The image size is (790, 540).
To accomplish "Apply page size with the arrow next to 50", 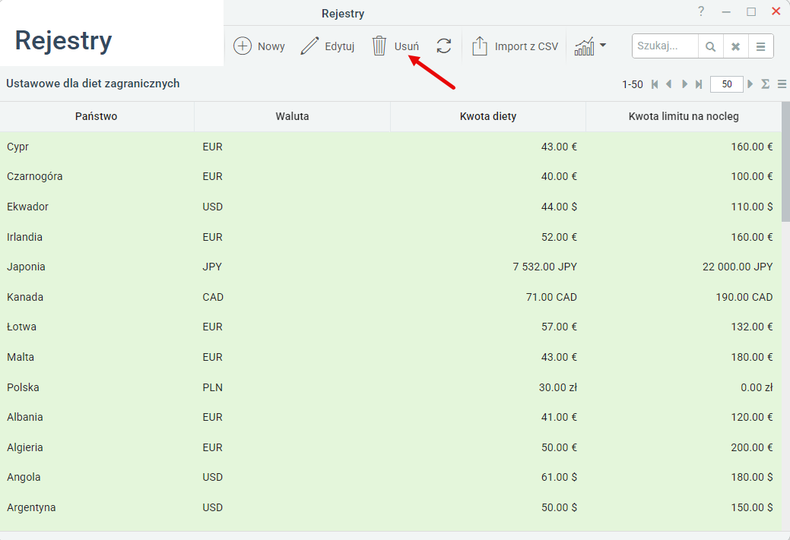I will tap(750, 84).
